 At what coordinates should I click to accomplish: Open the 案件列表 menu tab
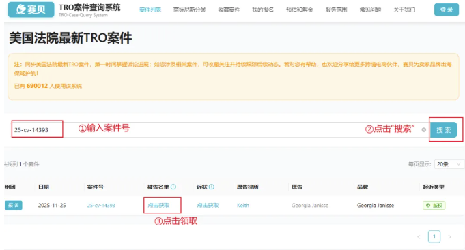point(150,10)
